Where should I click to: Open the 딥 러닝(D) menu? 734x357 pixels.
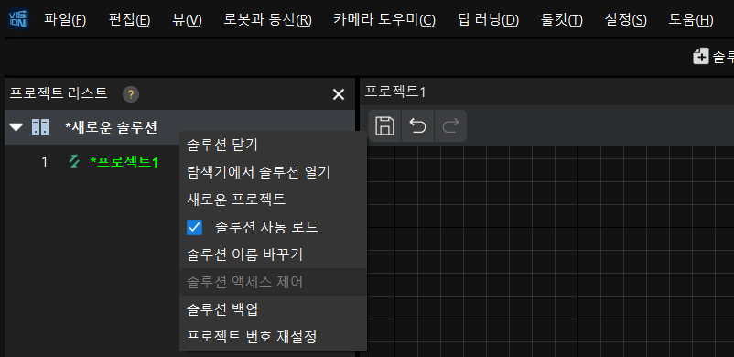tap(488, 20)
